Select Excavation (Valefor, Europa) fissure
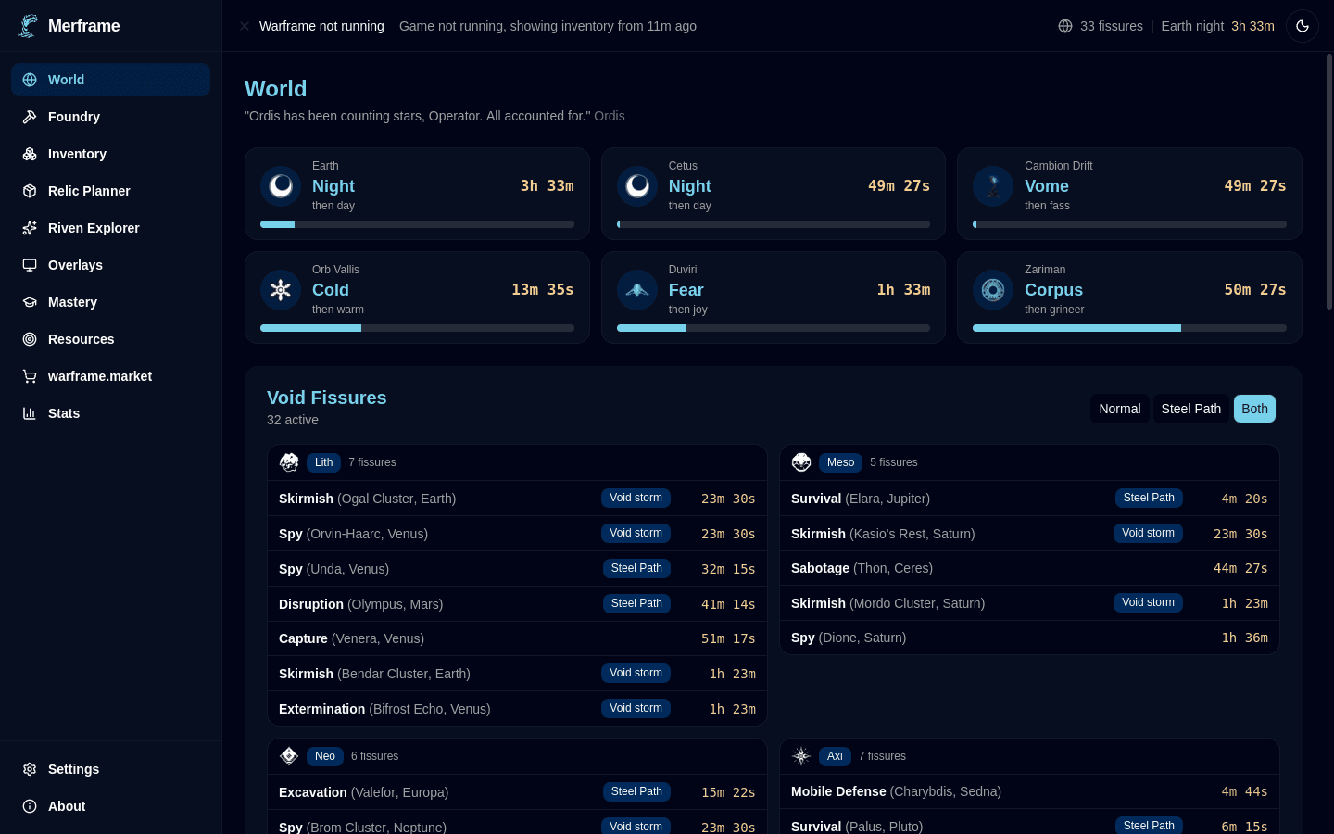Screen dimensions: 1334x834 pyautogui.click(x=517, y=792)
